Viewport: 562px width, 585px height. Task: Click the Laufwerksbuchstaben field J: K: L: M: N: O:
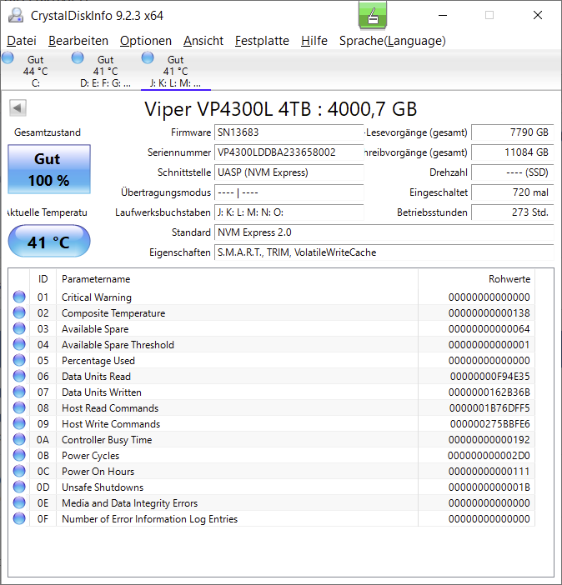click(x=289, y=212)
